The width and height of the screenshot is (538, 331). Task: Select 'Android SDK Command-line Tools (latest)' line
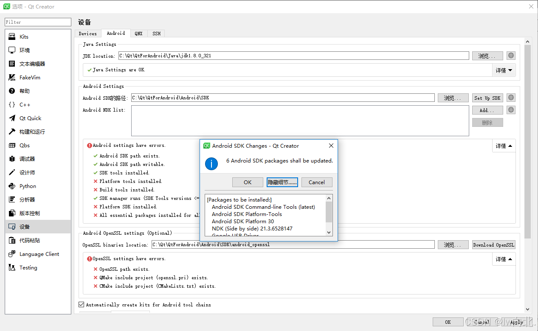pos(263,207)
